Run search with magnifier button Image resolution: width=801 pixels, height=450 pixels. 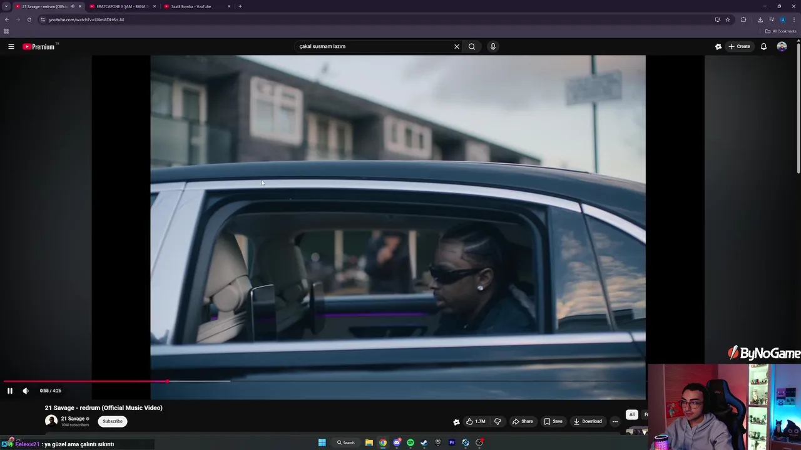click(472, 46)
